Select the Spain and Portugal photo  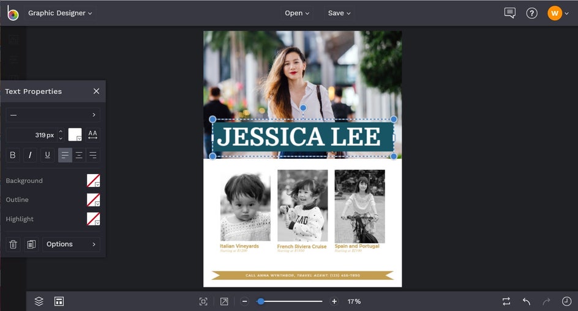pyautogui.click(x=360, y=206)
